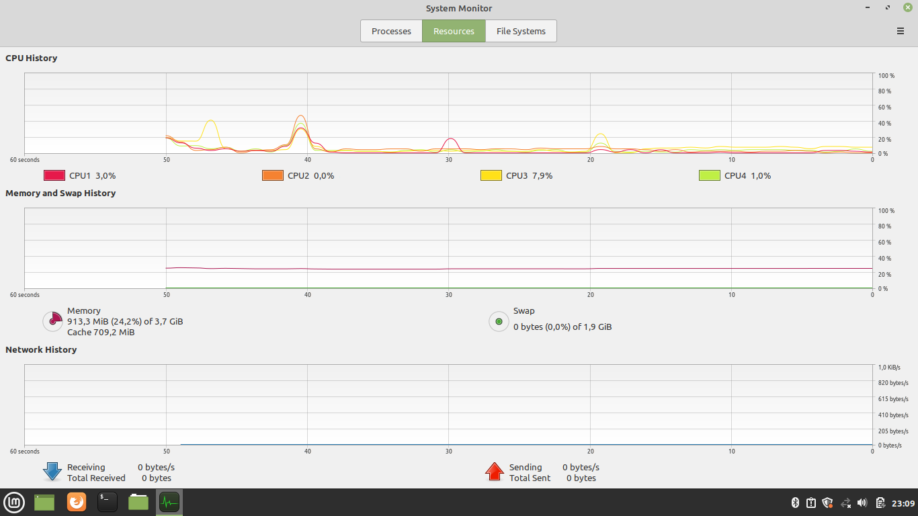Screen dimensions: 918x516
Task: Open the volume speaker tray icon
Action: (862, 503)
